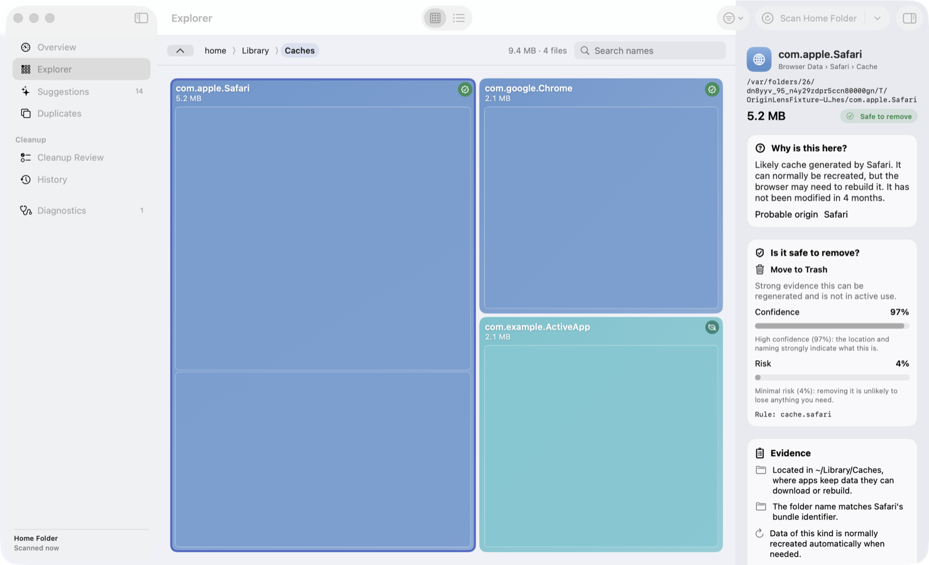Expand the scan options chevron
Viewport: 929px width, 565px height.
tap(877, 18)
